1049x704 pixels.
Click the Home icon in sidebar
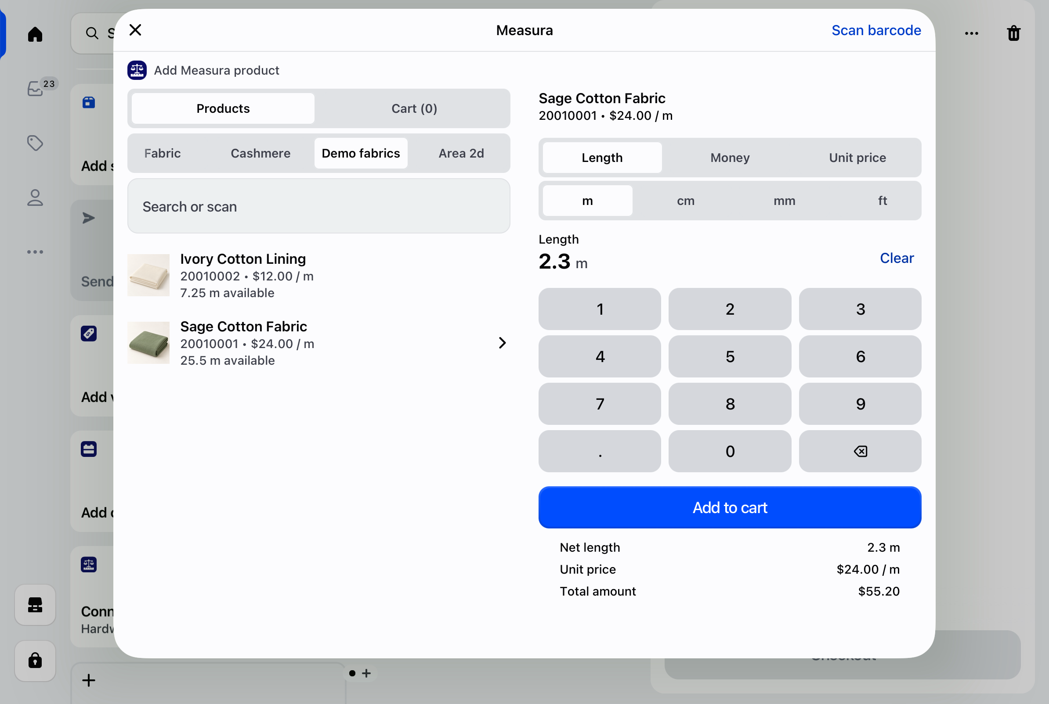point(35,34)
